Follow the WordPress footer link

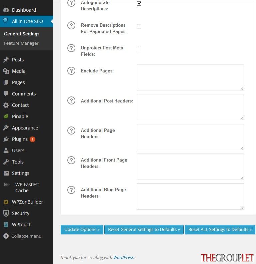coord(124,257)
